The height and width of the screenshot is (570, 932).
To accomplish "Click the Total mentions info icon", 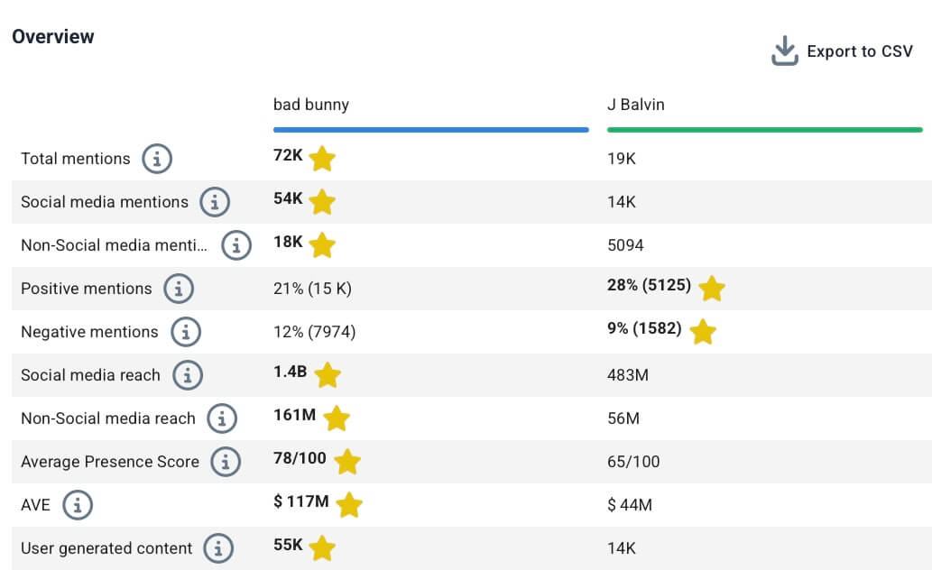I will tap(159, 159).
